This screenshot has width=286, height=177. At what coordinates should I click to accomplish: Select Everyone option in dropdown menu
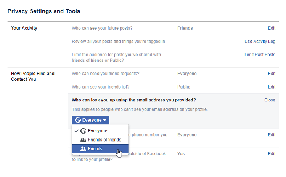click(100, 131)
